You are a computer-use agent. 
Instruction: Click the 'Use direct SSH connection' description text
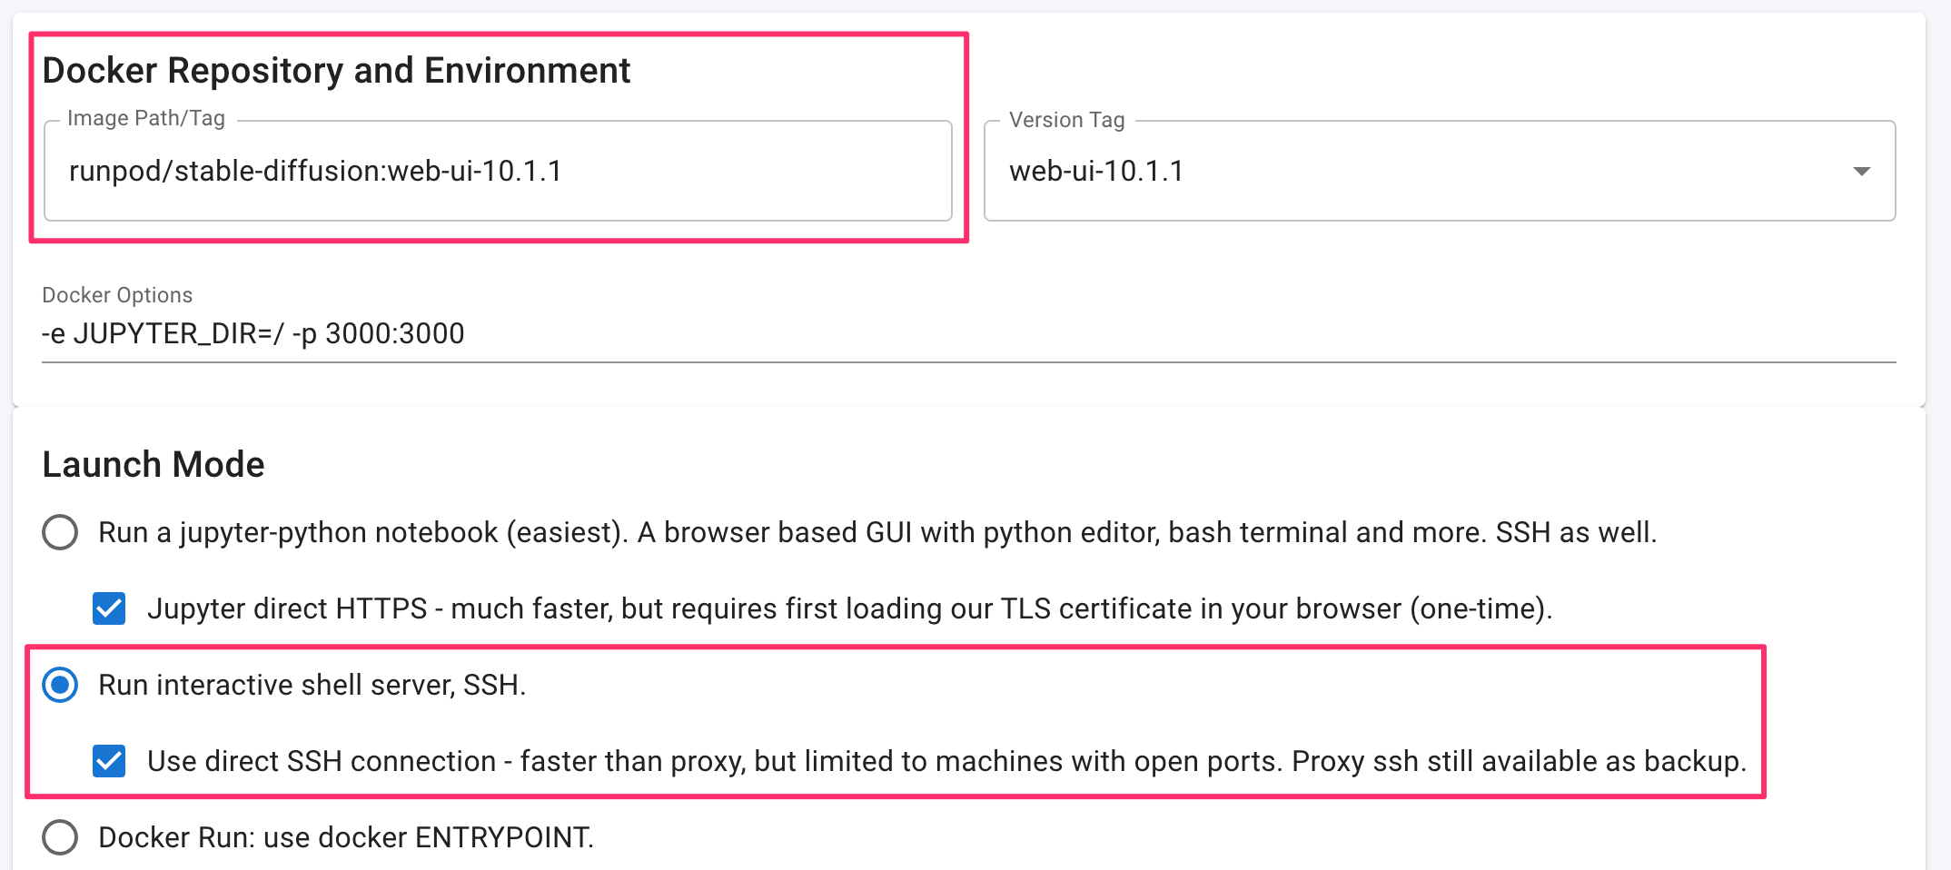(946, 761)
